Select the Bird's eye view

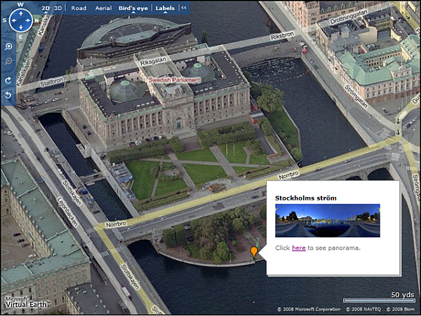(x=133, y=8)
